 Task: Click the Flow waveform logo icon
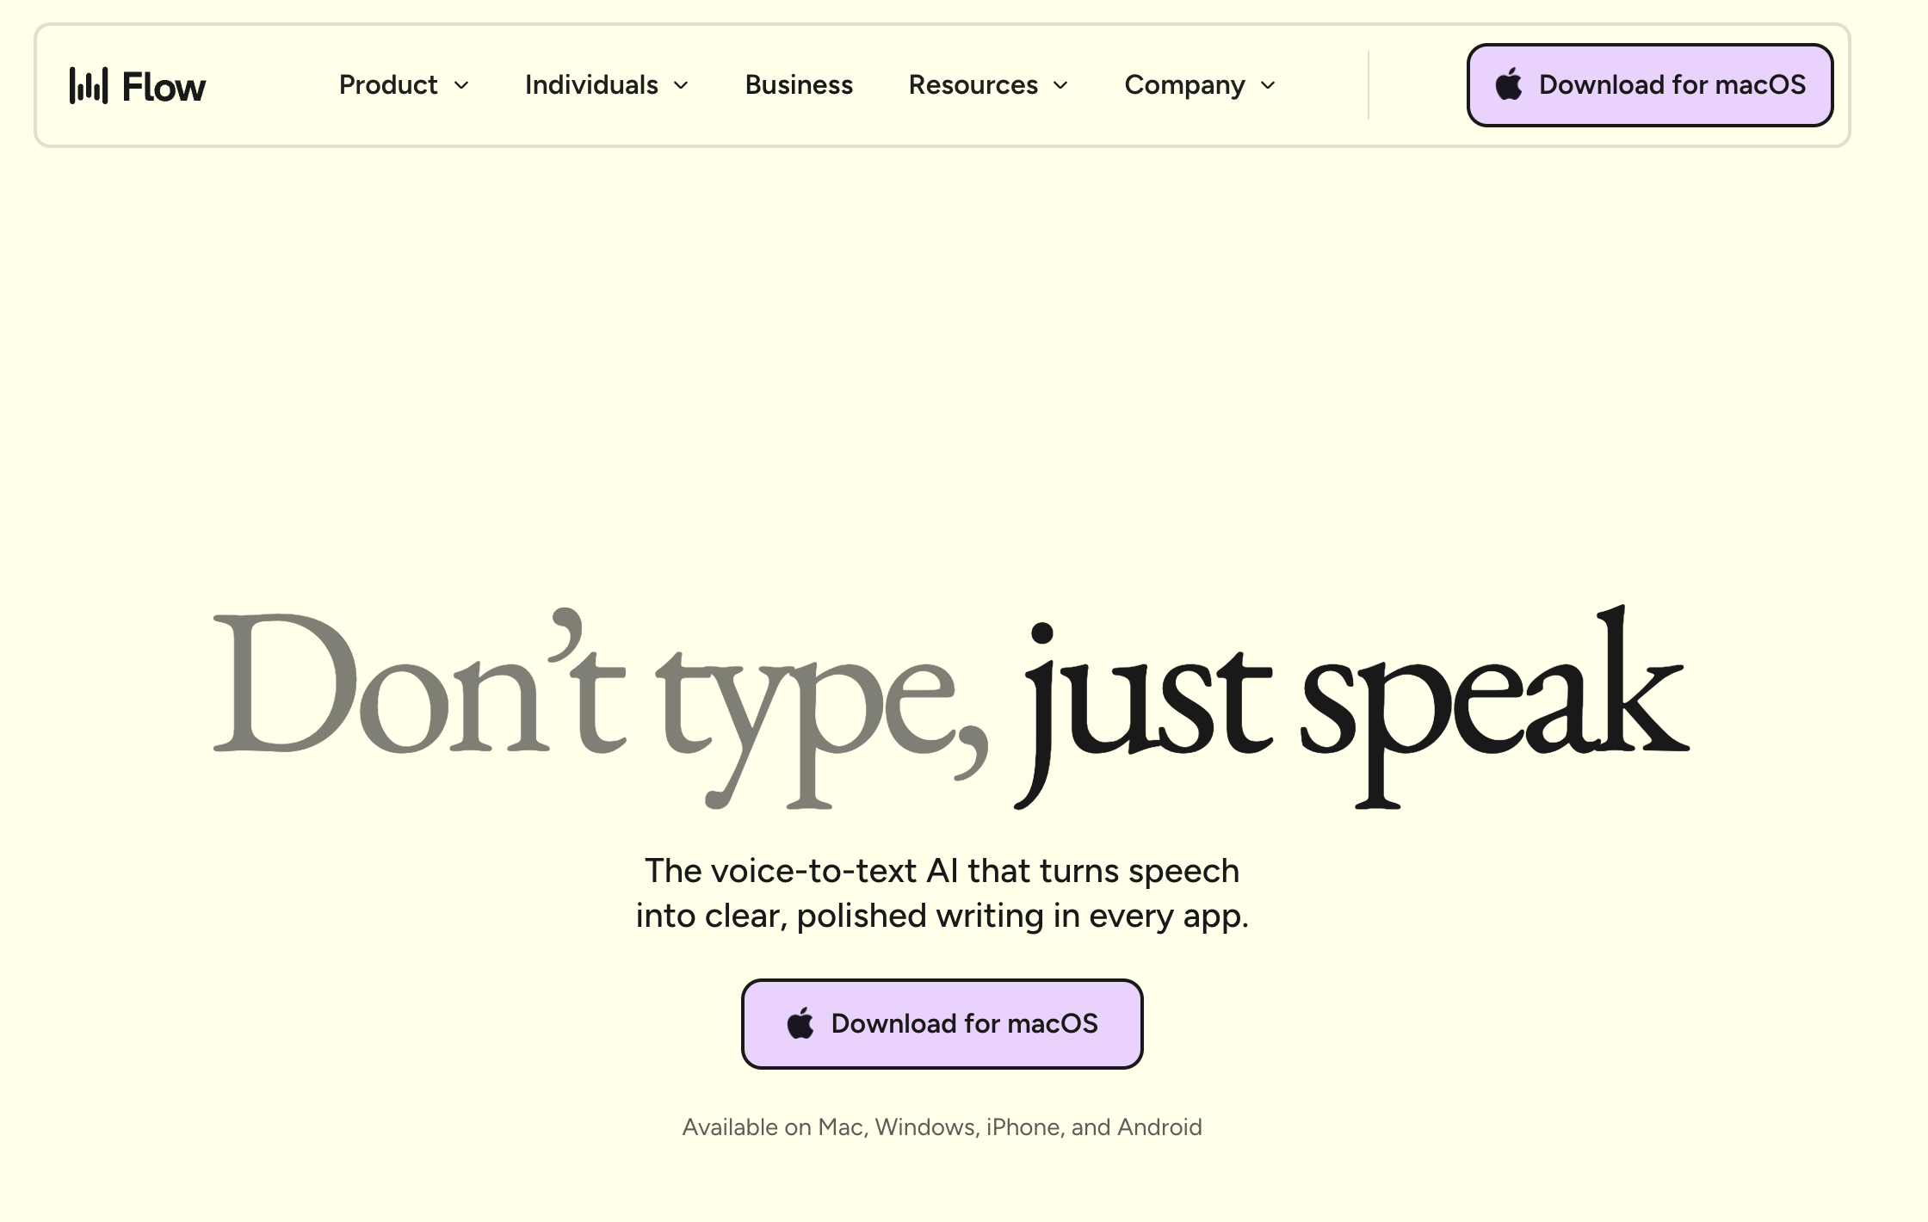(89, 85)
